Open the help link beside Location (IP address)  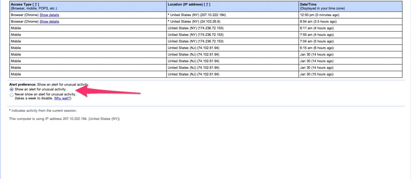207,4
